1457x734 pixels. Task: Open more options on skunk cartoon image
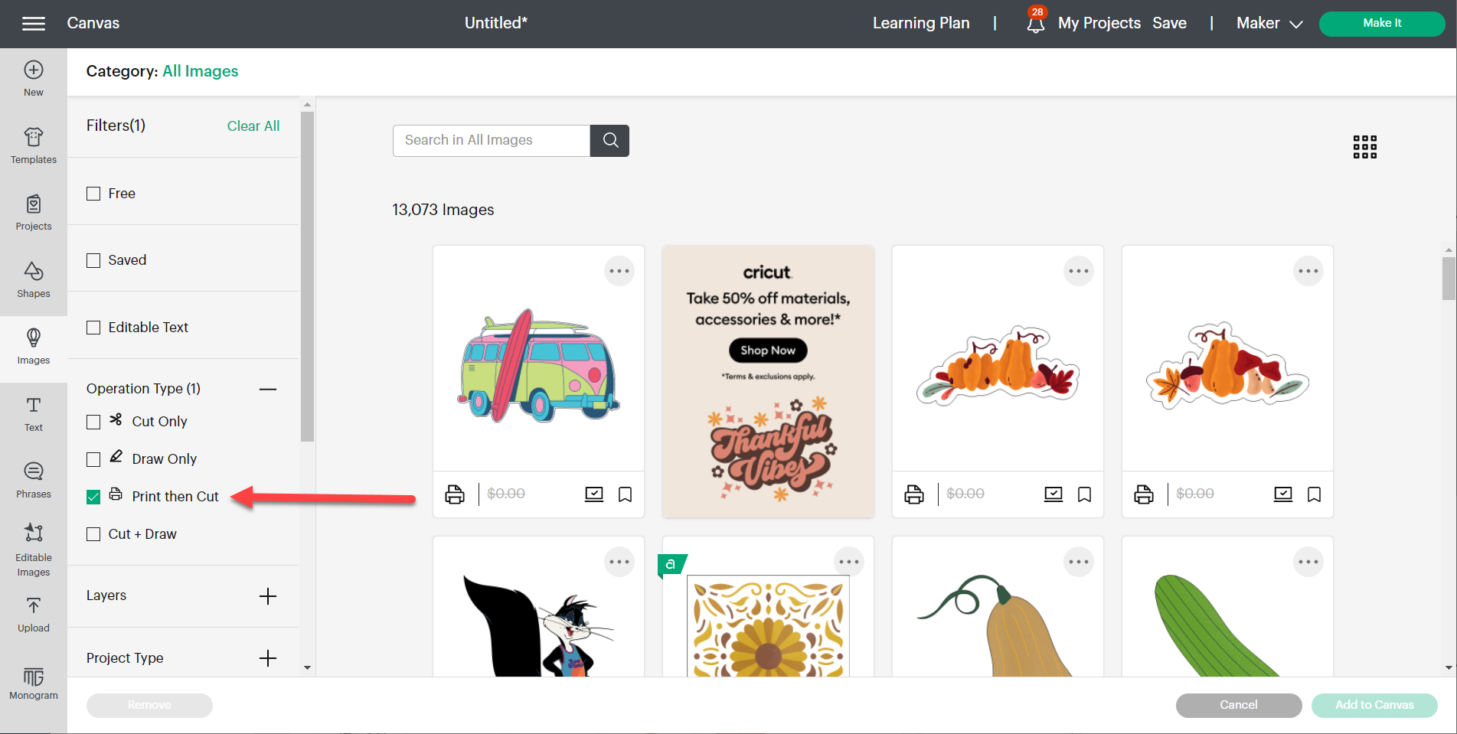[619, 562]
